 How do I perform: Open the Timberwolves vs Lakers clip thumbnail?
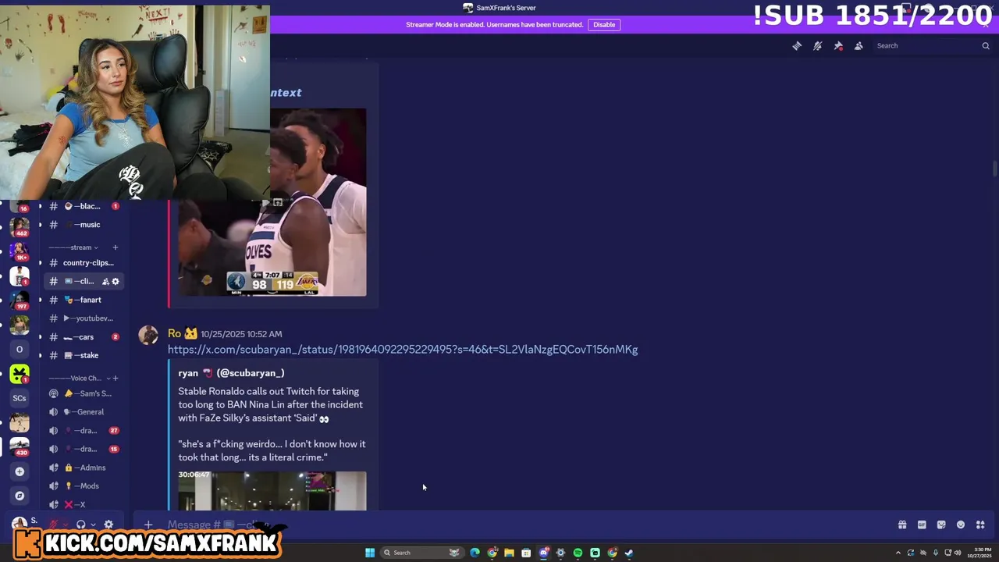click(x=272, y=202)
